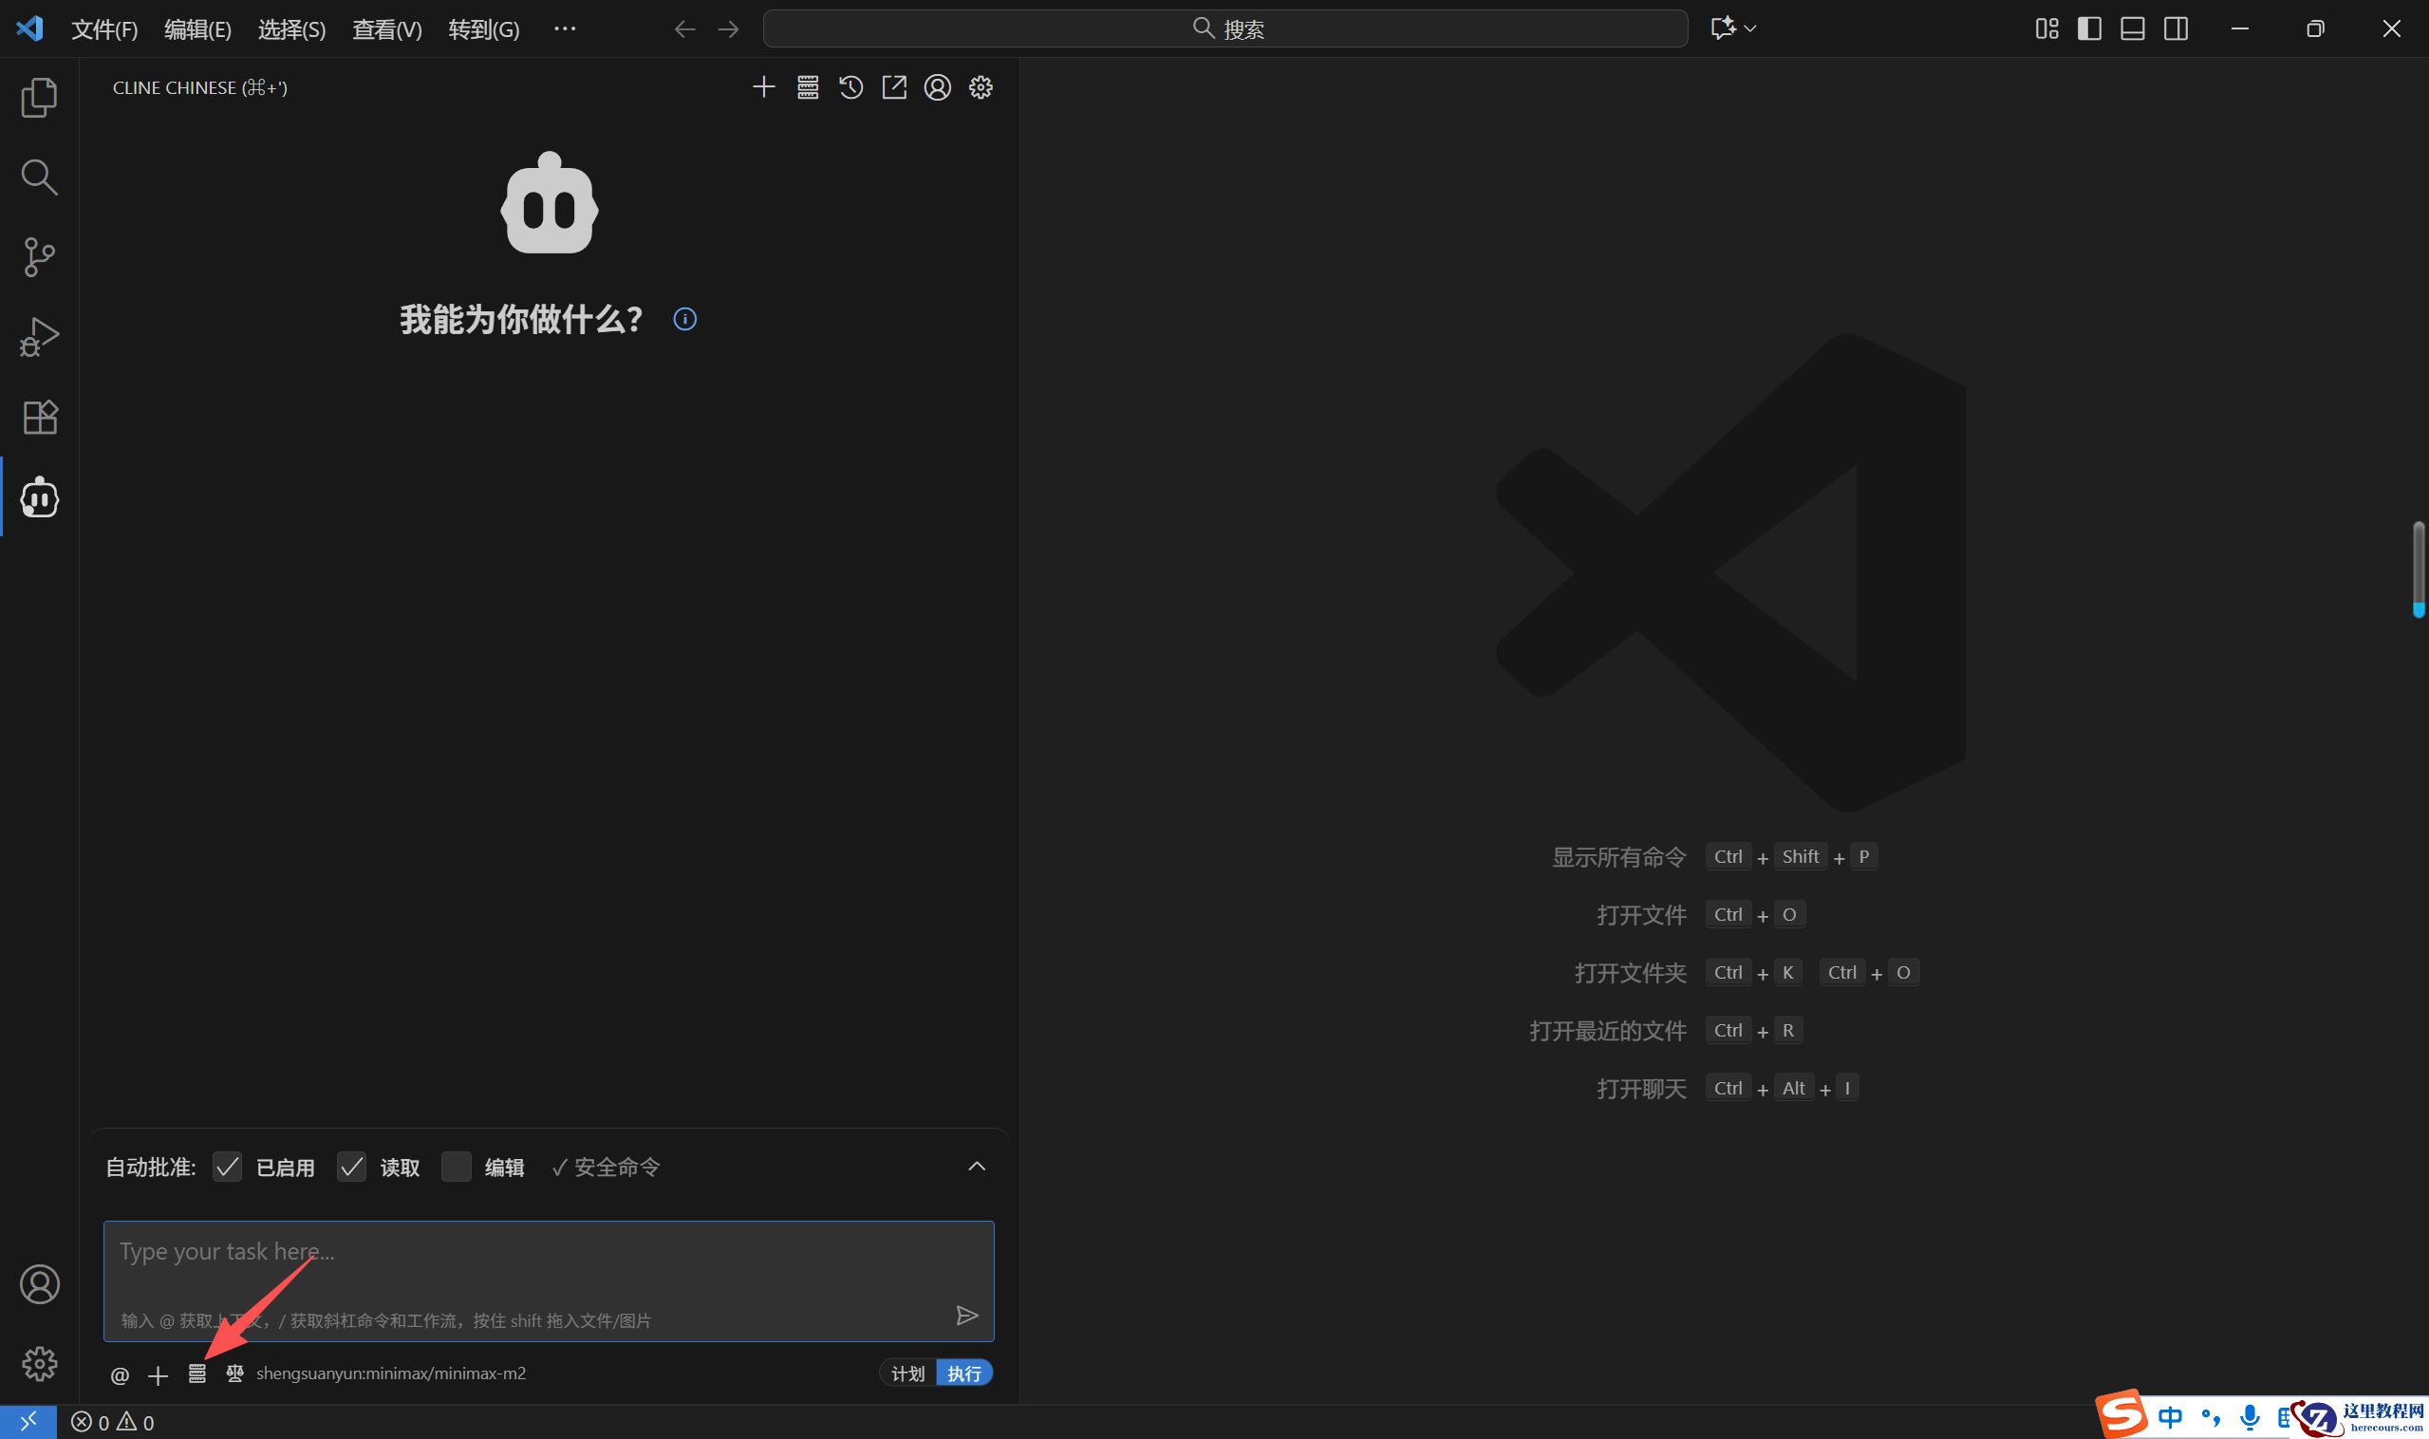Open the Extensions view
Viewport: 2429px width, 1439px height.
point(40,417)
